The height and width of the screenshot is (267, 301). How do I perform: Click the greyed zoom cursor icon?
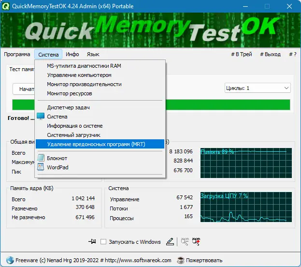tap(185, 242)
